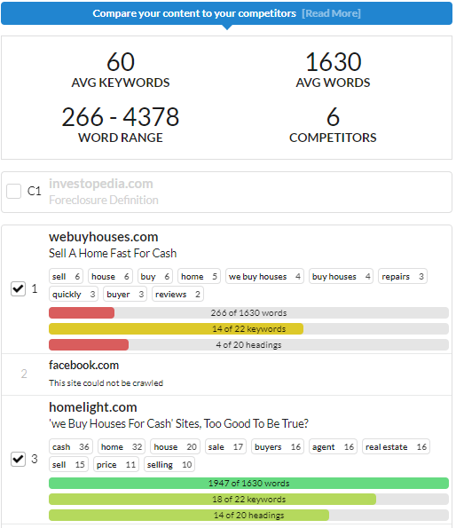Image resolution: width=456 pixels, height=528 pixels.
Task: Open investopedia.com competitor link
Action: (101, 184)
